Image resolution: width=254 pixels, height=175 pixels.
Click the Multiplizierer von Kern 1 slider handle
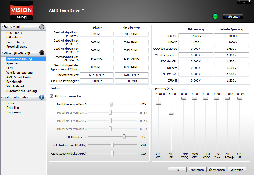point(110,112)
